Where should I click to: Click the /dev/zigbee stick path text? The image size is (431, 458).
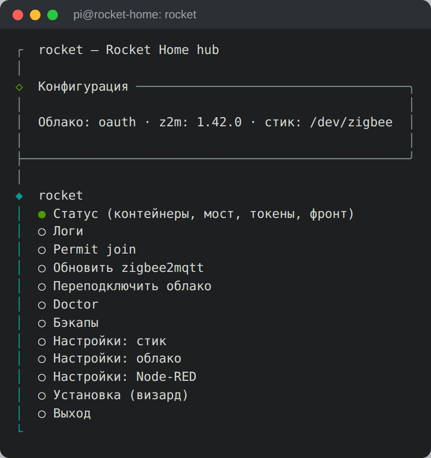point(351,122)
